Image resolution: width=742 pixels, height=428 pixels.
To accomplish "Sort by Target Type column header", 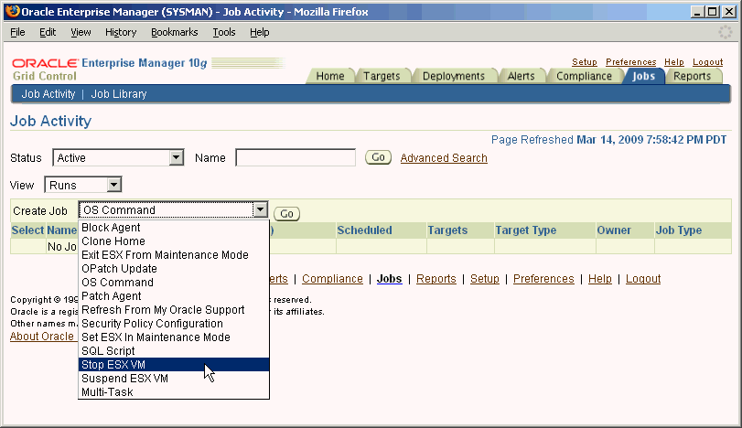I will [526, 230].
